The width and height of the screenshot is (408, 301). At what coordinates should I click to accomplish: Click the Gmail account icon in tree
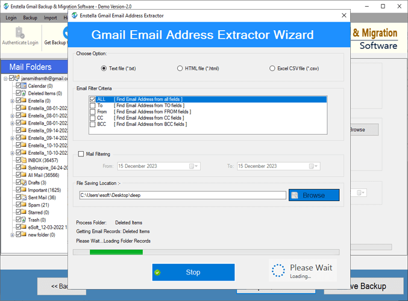pos(17,78)
